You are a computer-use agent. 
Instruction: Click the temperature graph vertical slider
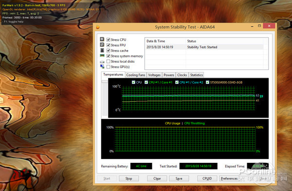tap(105, 98)
